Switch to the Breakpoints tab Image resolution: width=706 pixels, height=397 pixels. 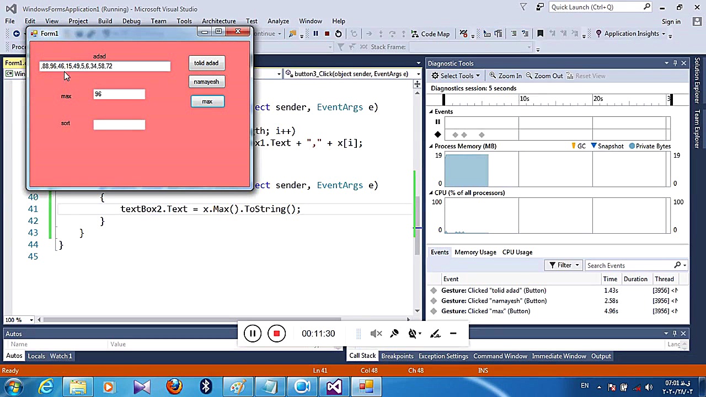[397, 356]
